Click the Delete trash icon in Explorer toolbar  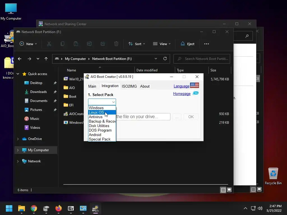tap(116, 44)
